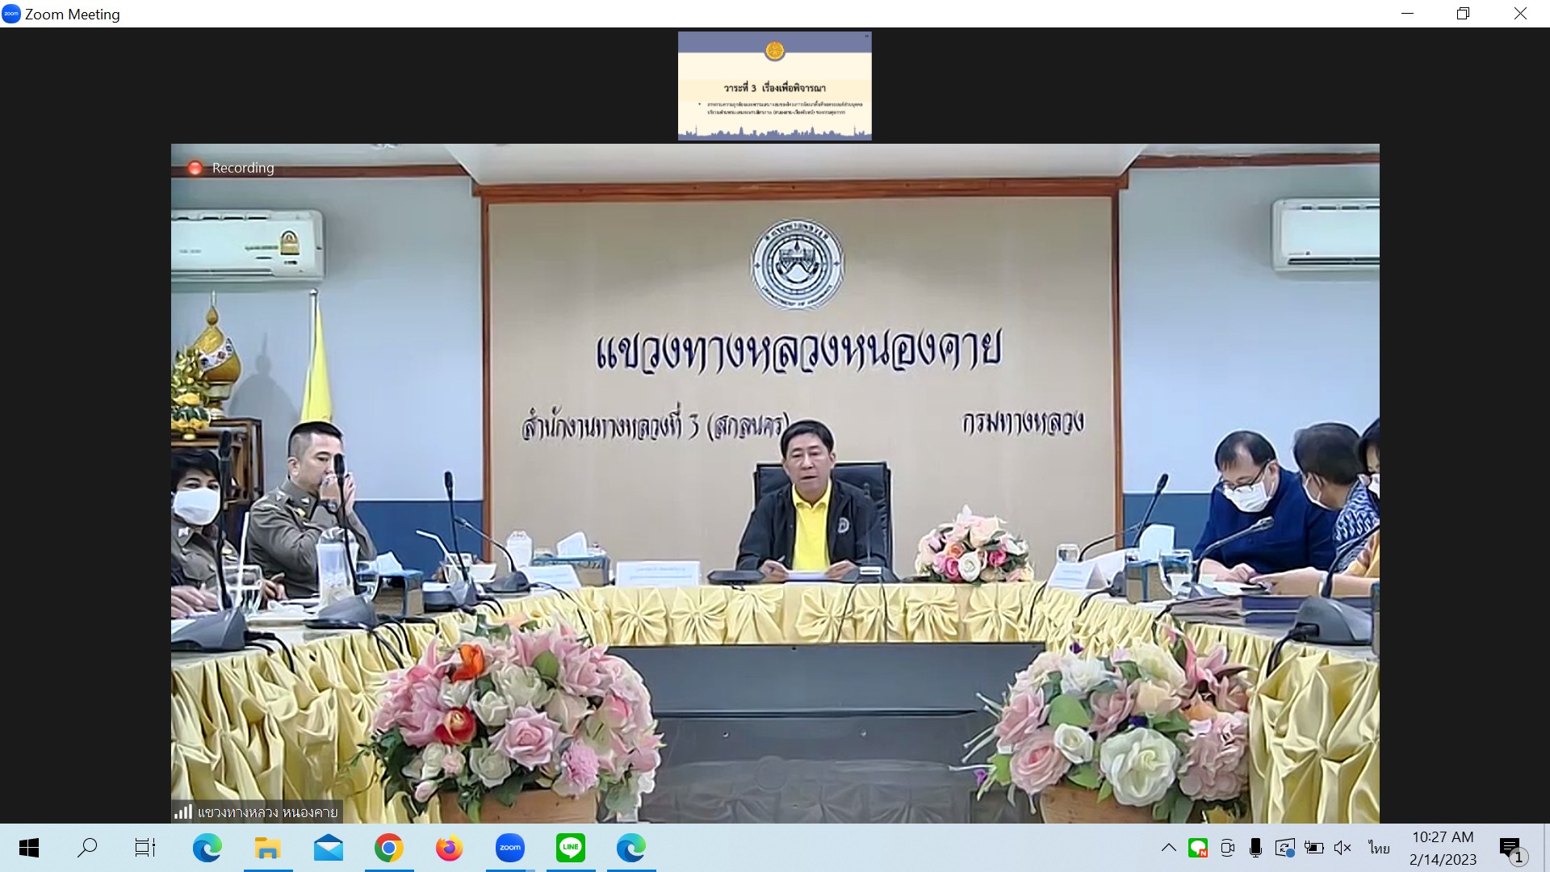Switch the Thai input language indicator
The image size is (1550, 872).
coord(1379,848)
